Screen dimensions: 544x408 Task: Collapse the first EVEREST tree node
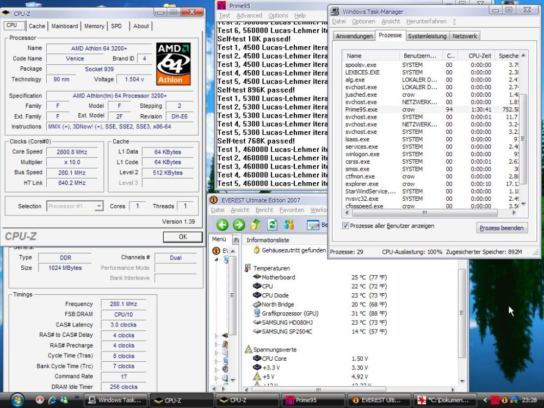tap(216, 259)
